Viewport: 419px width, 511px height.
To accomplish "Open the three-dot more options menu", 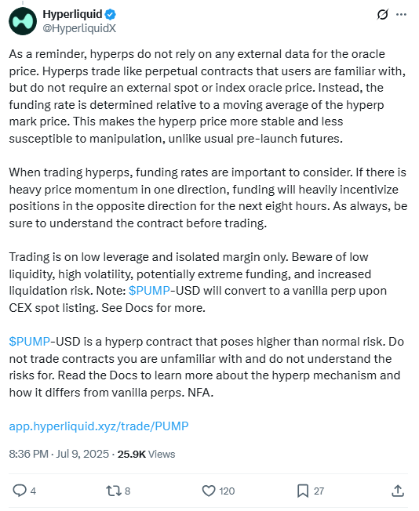I will tap(401, 15).
